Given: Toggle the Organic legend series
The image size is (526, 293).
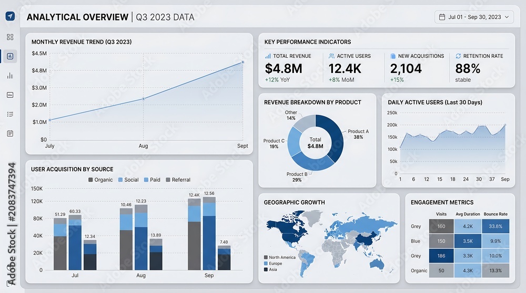Looking at the screenshot, I should 100,180.
